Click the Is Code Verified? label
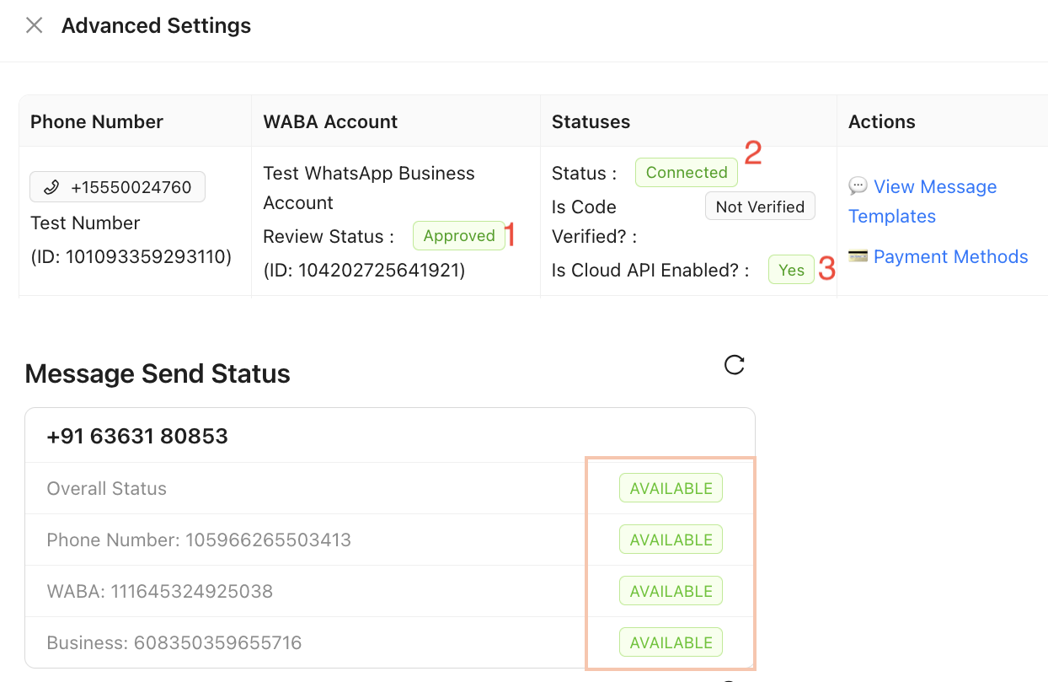Image resolution: width=1048 pixels, height=682 pixels. 594,221
